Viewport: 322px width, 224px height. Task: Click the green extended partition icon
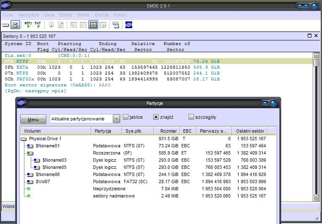tap(30, 153)
